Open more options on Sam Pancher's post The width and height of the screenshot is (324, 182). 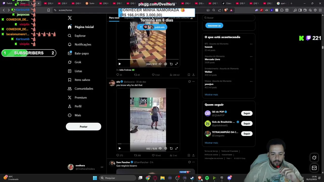coord(193,162)
